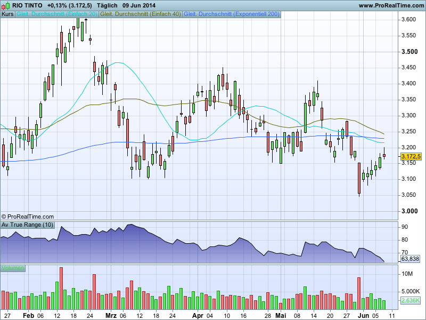426x320 pixels.
Task: Click the Apr month label on time axis
Action: coord(198,316)
